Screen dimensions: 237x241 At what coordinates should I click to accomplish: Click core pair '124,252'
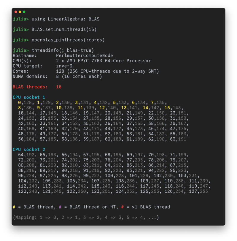pos(125,191)
